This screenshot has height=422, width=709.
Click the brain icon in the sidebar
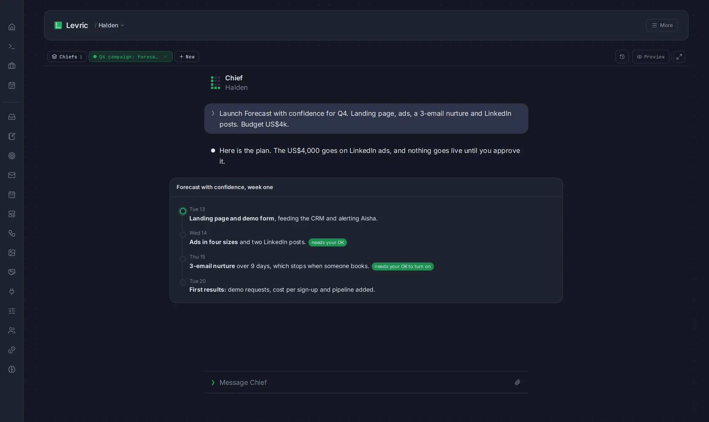click(12, 369)
